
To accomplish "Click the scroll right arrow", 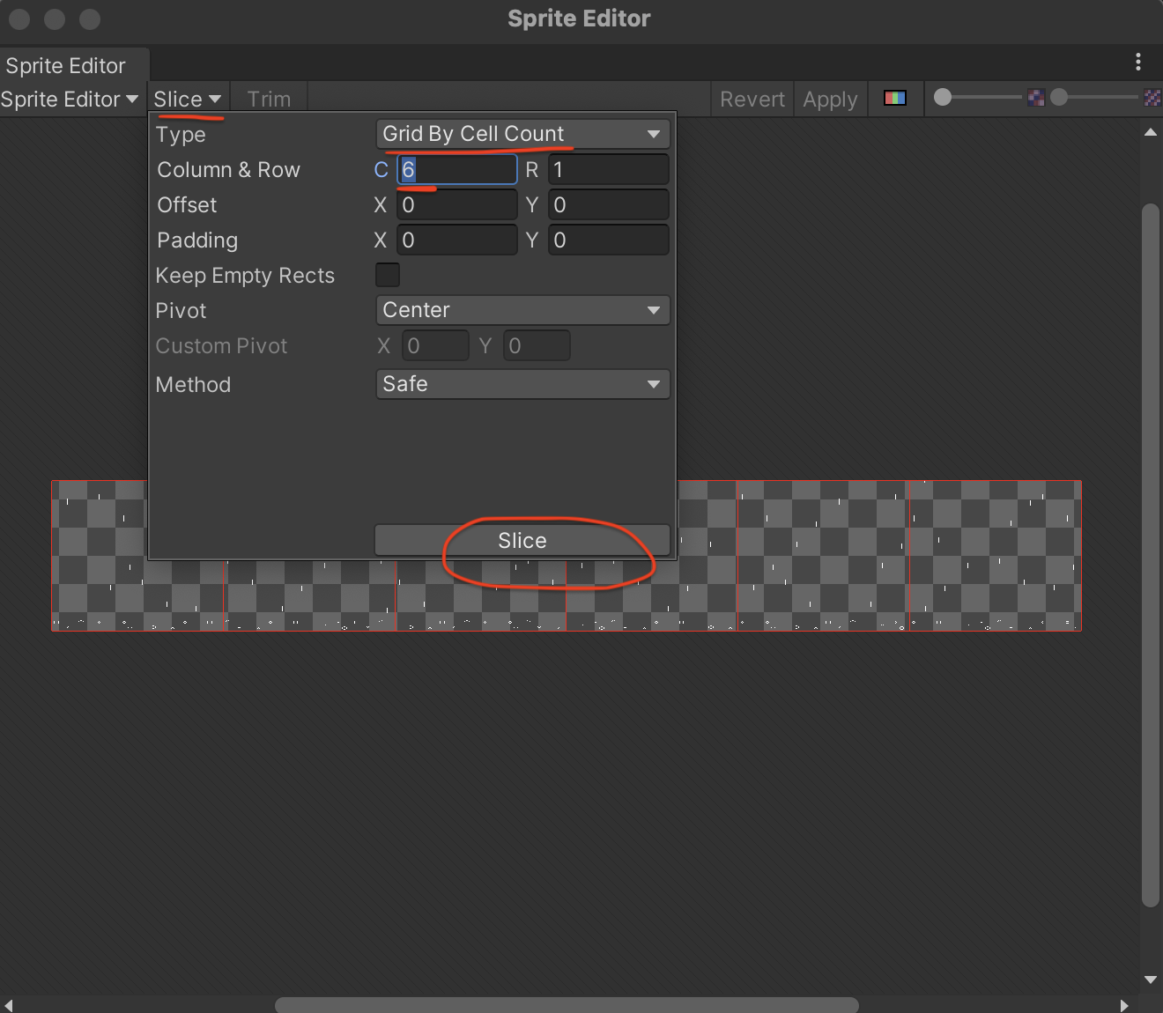I will tap(1124, 1005).
